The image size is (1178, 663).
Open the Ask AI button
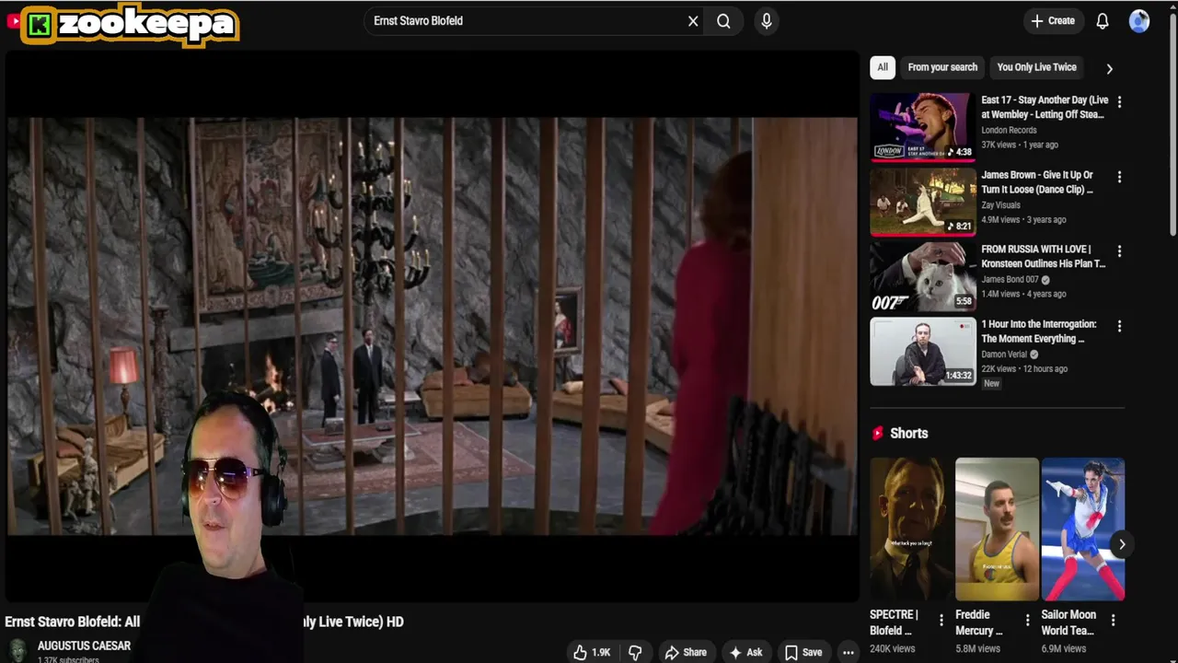[x=745, y=652]
